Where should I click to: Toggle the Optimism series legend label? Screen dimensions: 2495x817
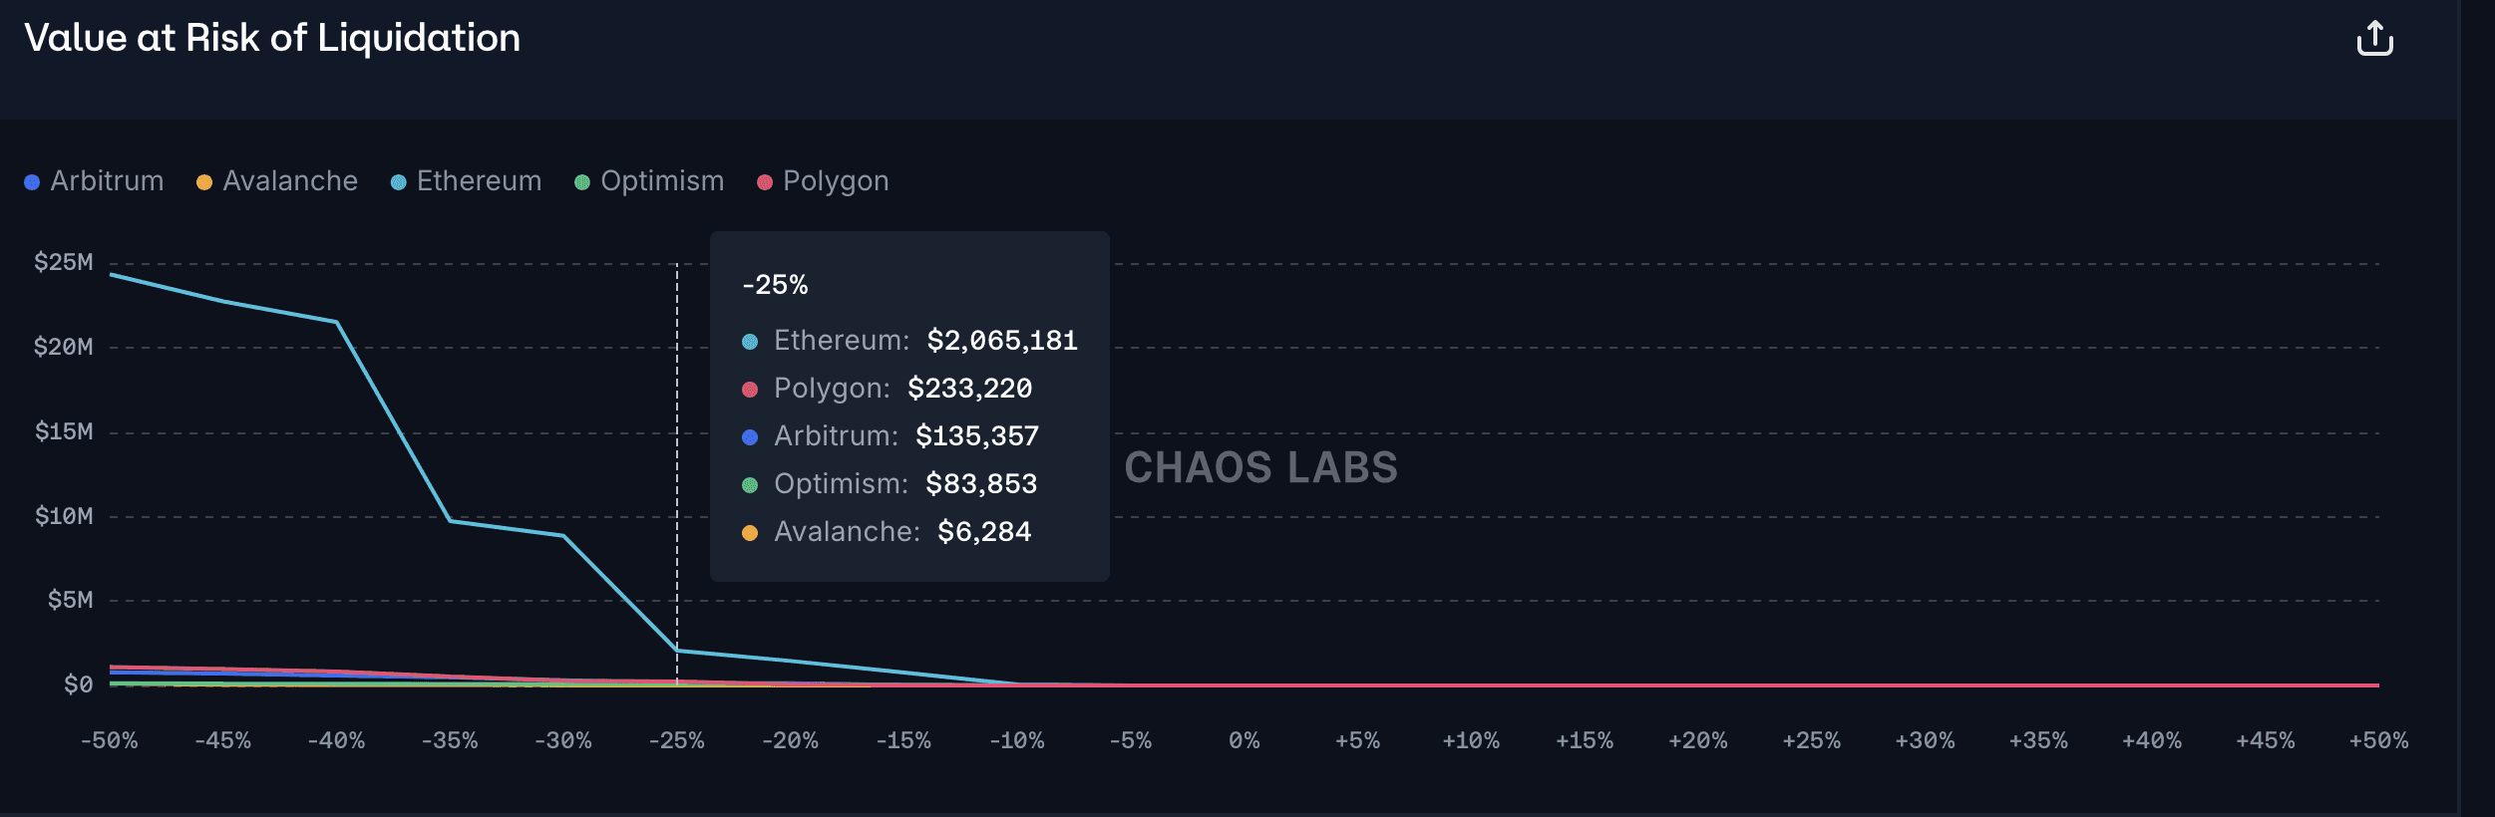pos(662,181)
